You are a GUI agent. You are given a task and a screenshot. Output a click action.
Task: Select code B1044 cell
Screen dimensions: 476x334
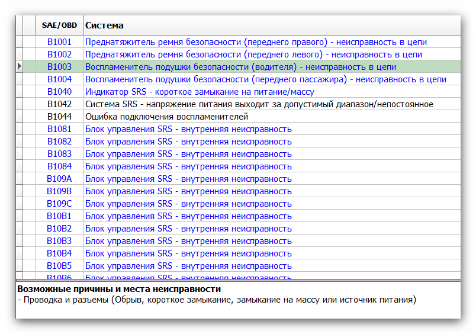pos(59,117)
